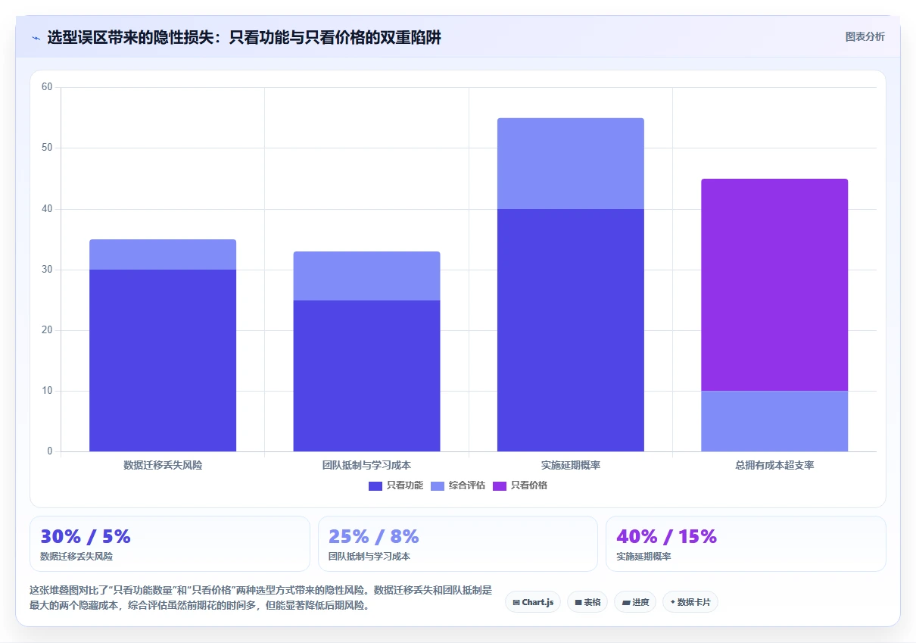The image size is (916, 643).
Task: Click the 综合评估 bar segment for 团队抵制与学习成本
Action: pos(366,276)
